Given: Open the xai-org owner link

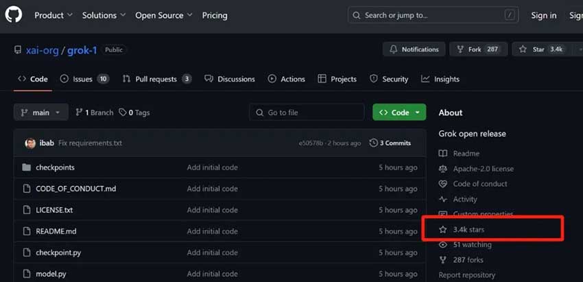Looking at the screenshot, I should (x=42, y=50).
